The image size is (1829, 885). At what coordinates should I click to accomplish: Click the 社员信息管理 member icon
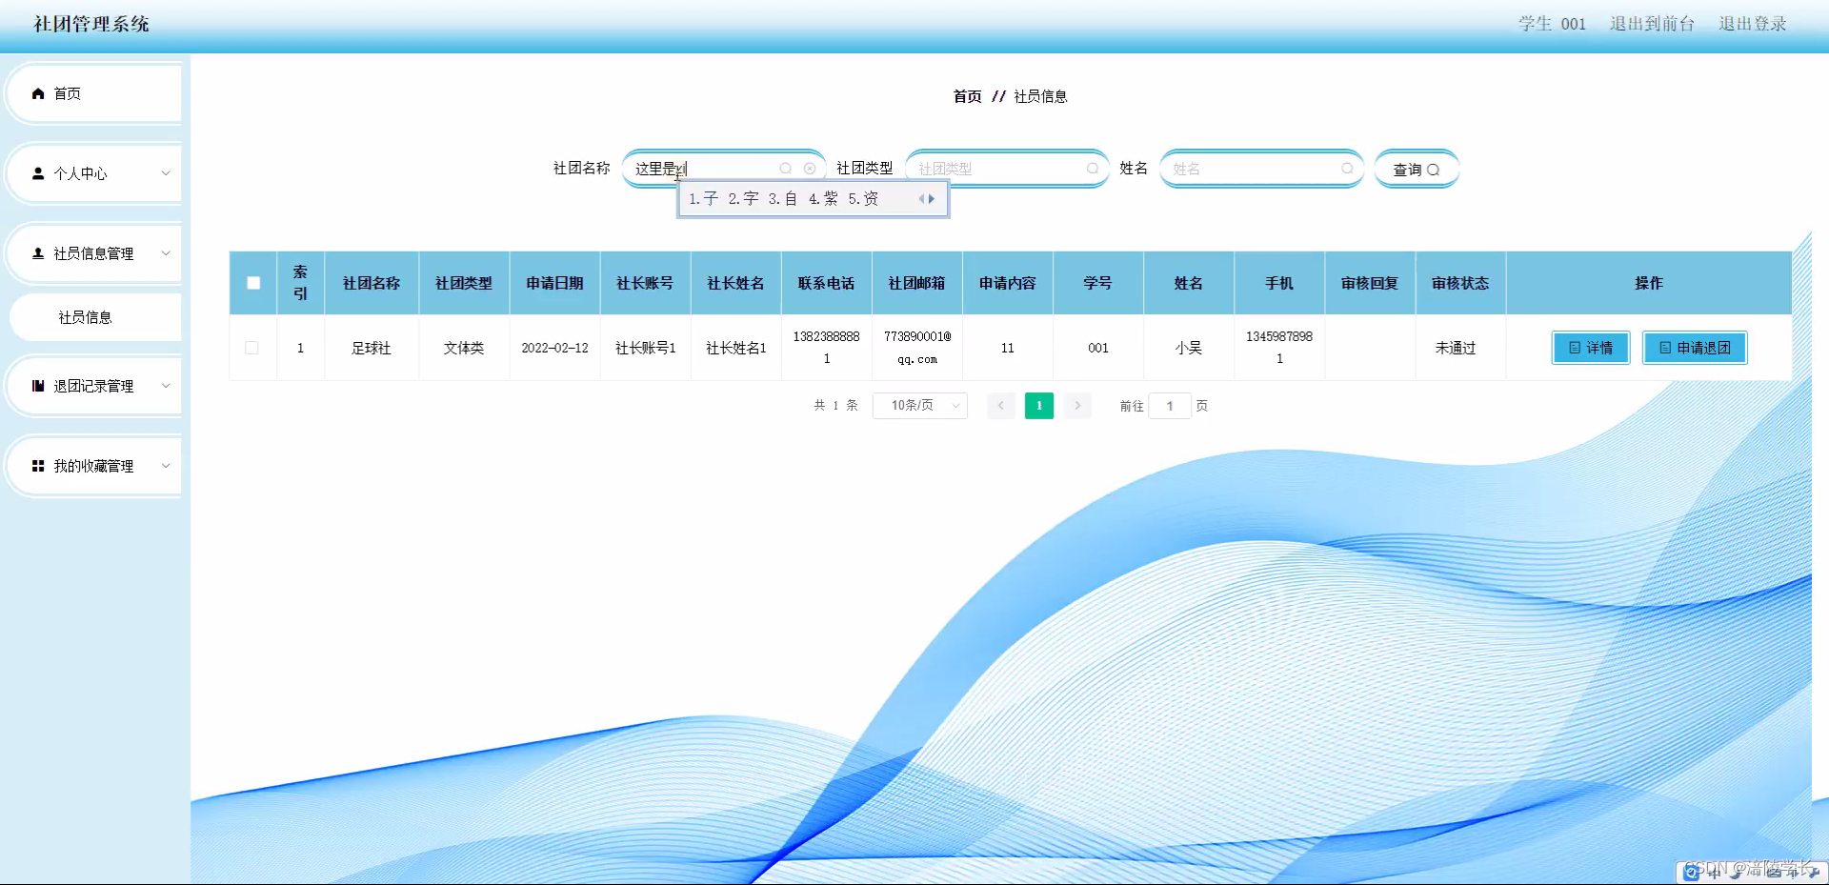38,253
